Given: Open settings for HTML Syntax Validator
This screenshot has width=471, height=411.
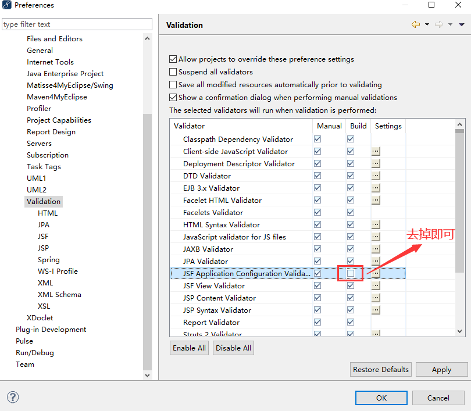Looking at the screenshot, I should tap(376, 224).
